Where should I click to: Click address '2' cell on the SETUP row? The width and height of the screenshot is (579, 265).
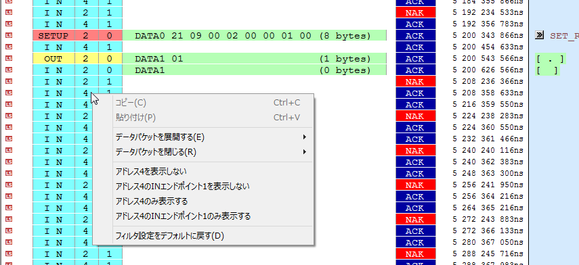click(87, 35)
